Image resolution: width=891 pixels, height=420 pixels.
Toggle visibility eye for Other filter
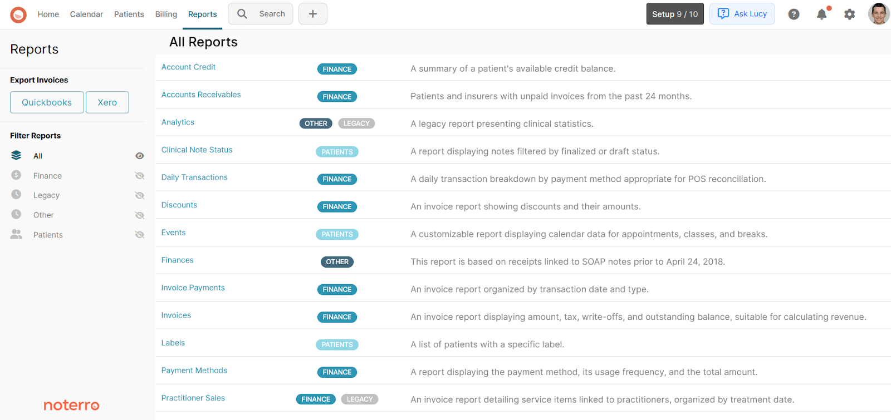point(140,215)
